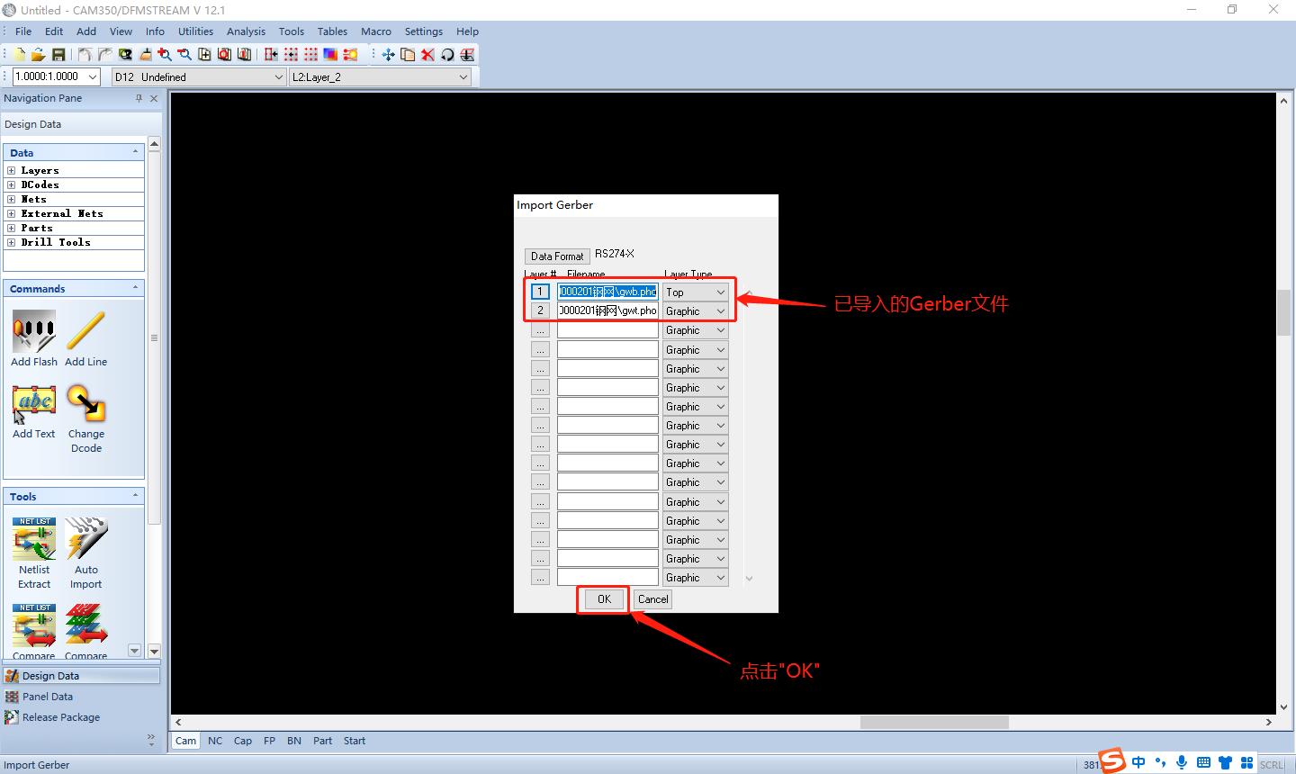The image size is (1296, 774).
Task: Switch to the NC tab
Action: tap(215, 741)
